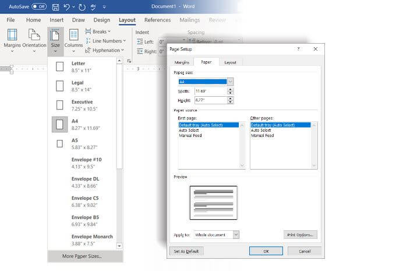This screenshot has height=271, width=396.
Task: Click the Undo arrow icon
Action: [x=68, y=7]
